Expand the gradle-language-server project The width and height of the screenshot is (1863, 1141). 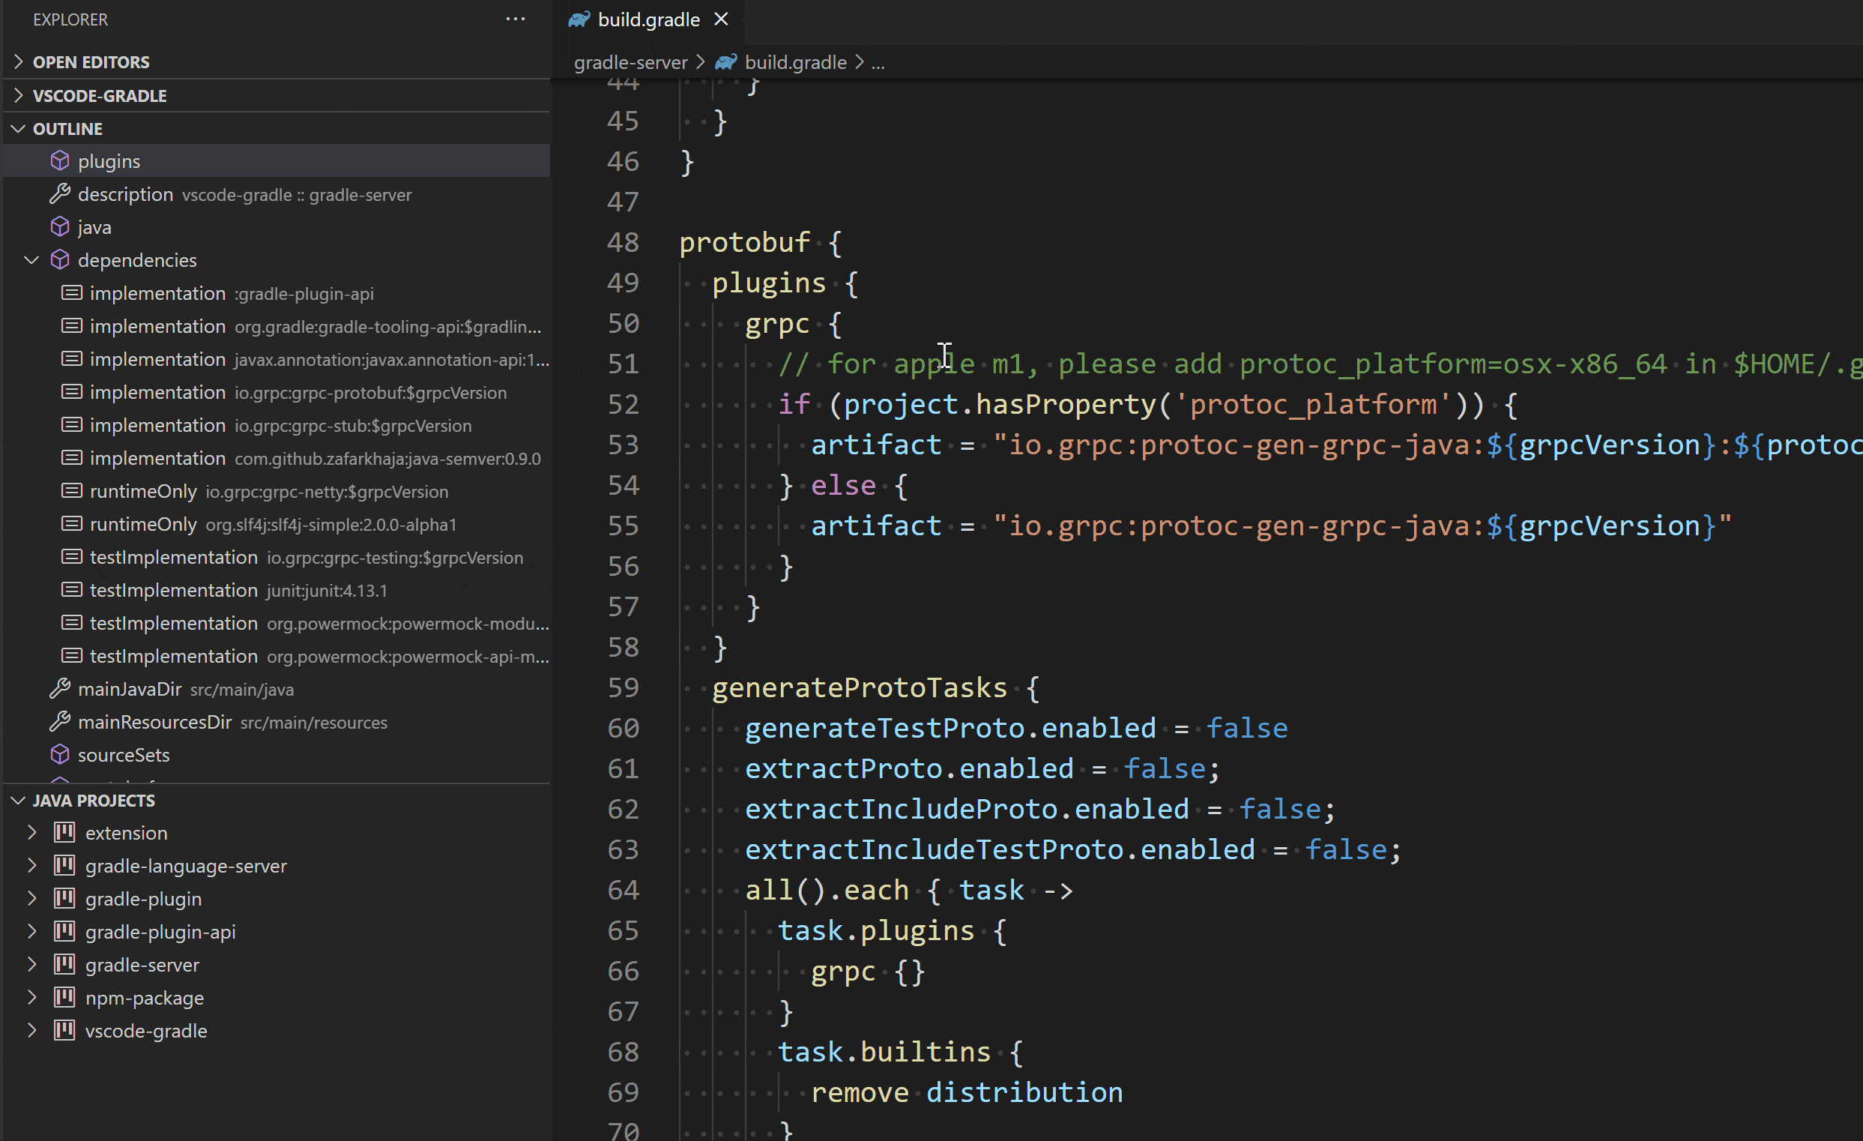click(x=31, y=866)
